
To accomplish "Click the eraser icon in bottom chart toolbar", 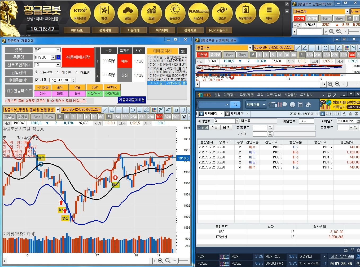I will tap(168, 110).
